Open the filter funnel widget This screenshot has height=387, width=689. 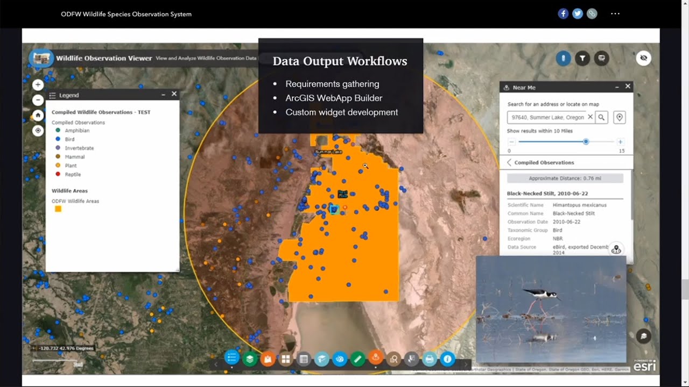[582, 58]
